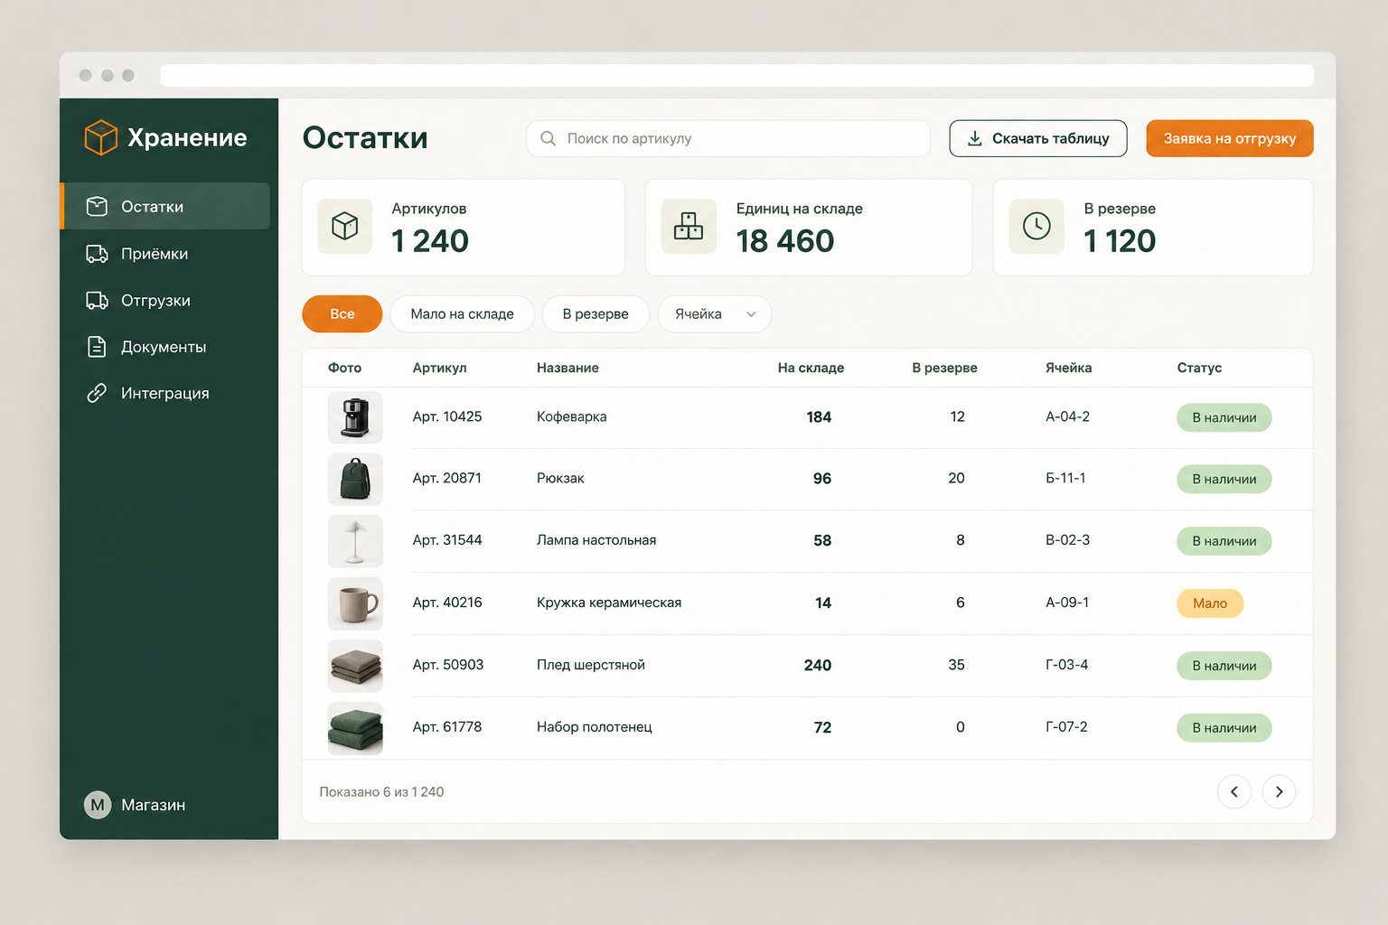Click the Г-07-2 cell value
1388x925 pixels.
1066,727
